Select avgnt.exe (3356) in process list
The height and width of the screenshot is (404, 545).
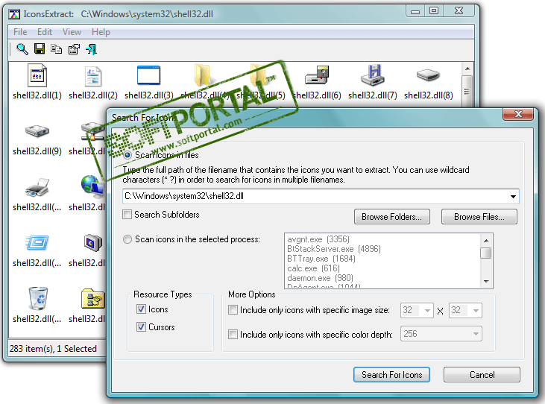(318, 239)
